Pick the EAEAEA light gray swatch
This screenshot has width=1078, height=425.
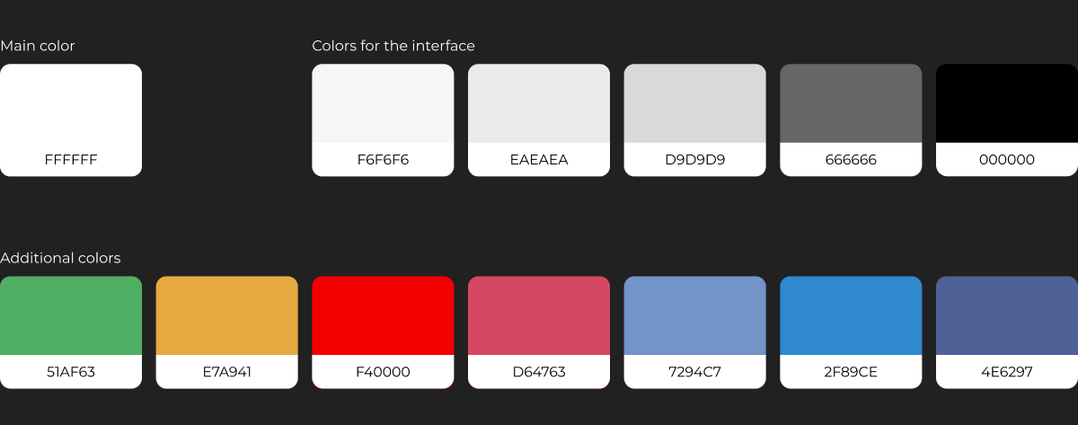[x=539, y=104]
